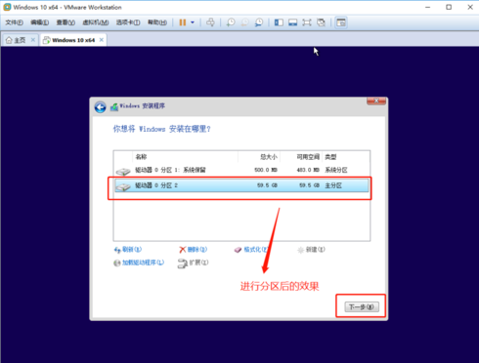Click the 格式化(F) format link

coord(251,250)
